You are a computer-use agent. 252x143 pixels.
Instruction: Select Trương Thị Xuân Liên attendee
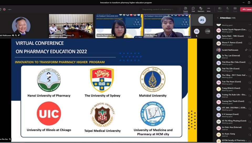pyautogui.click(x=233, y=96)
